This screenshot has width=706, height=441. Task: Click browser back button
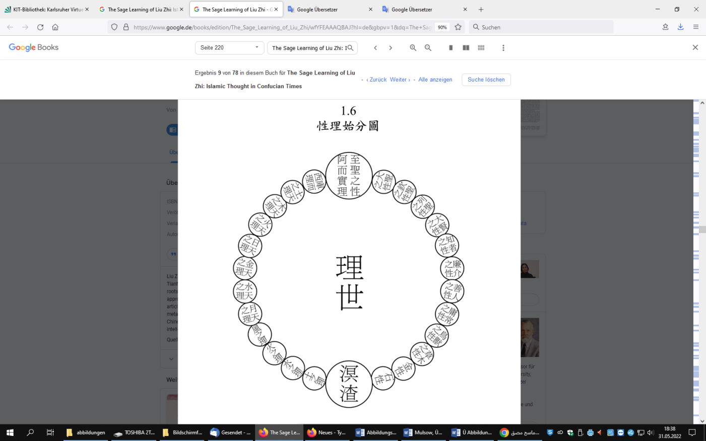[x=10, y=27]
